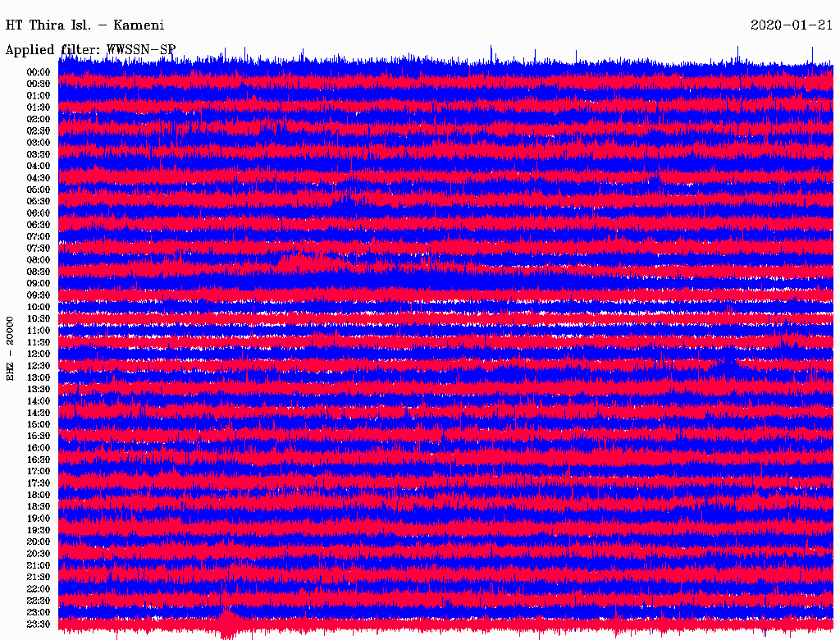Select the 21:30 time label
This screenshot has height=640, width=840.
tap(39, 577)
